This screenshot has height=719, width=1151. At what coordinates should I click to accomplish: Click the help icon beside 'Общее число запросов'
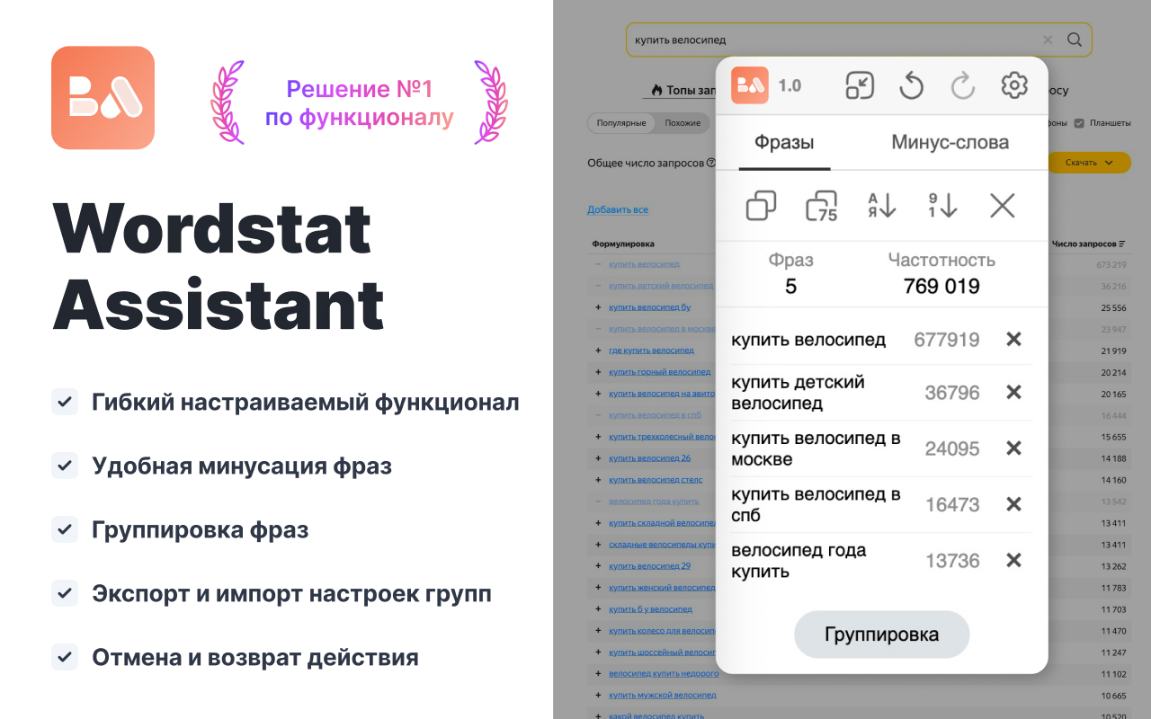pyautogui.click(x=711, y=163)
